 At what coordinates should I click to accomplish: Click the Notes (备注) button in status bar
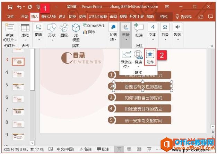point(86,149)
